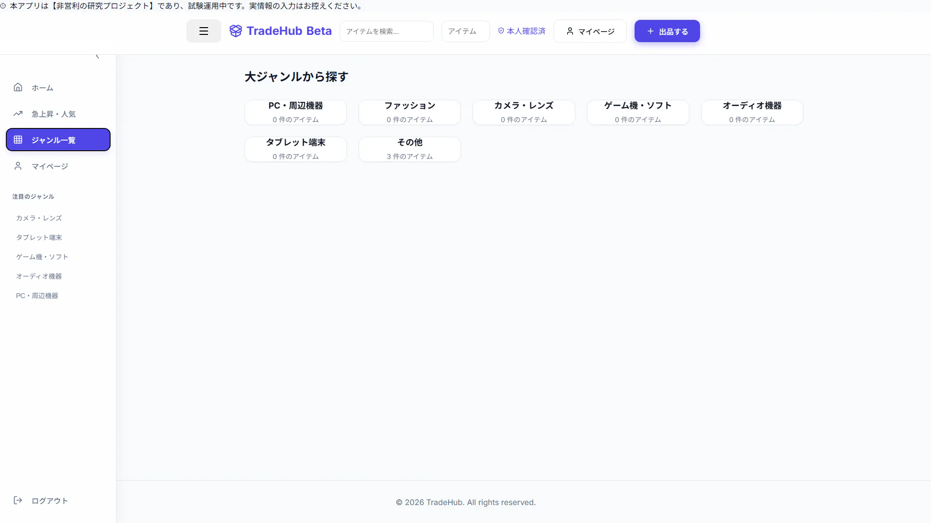Click the アイテムを検索 search field

pos(386,31)
